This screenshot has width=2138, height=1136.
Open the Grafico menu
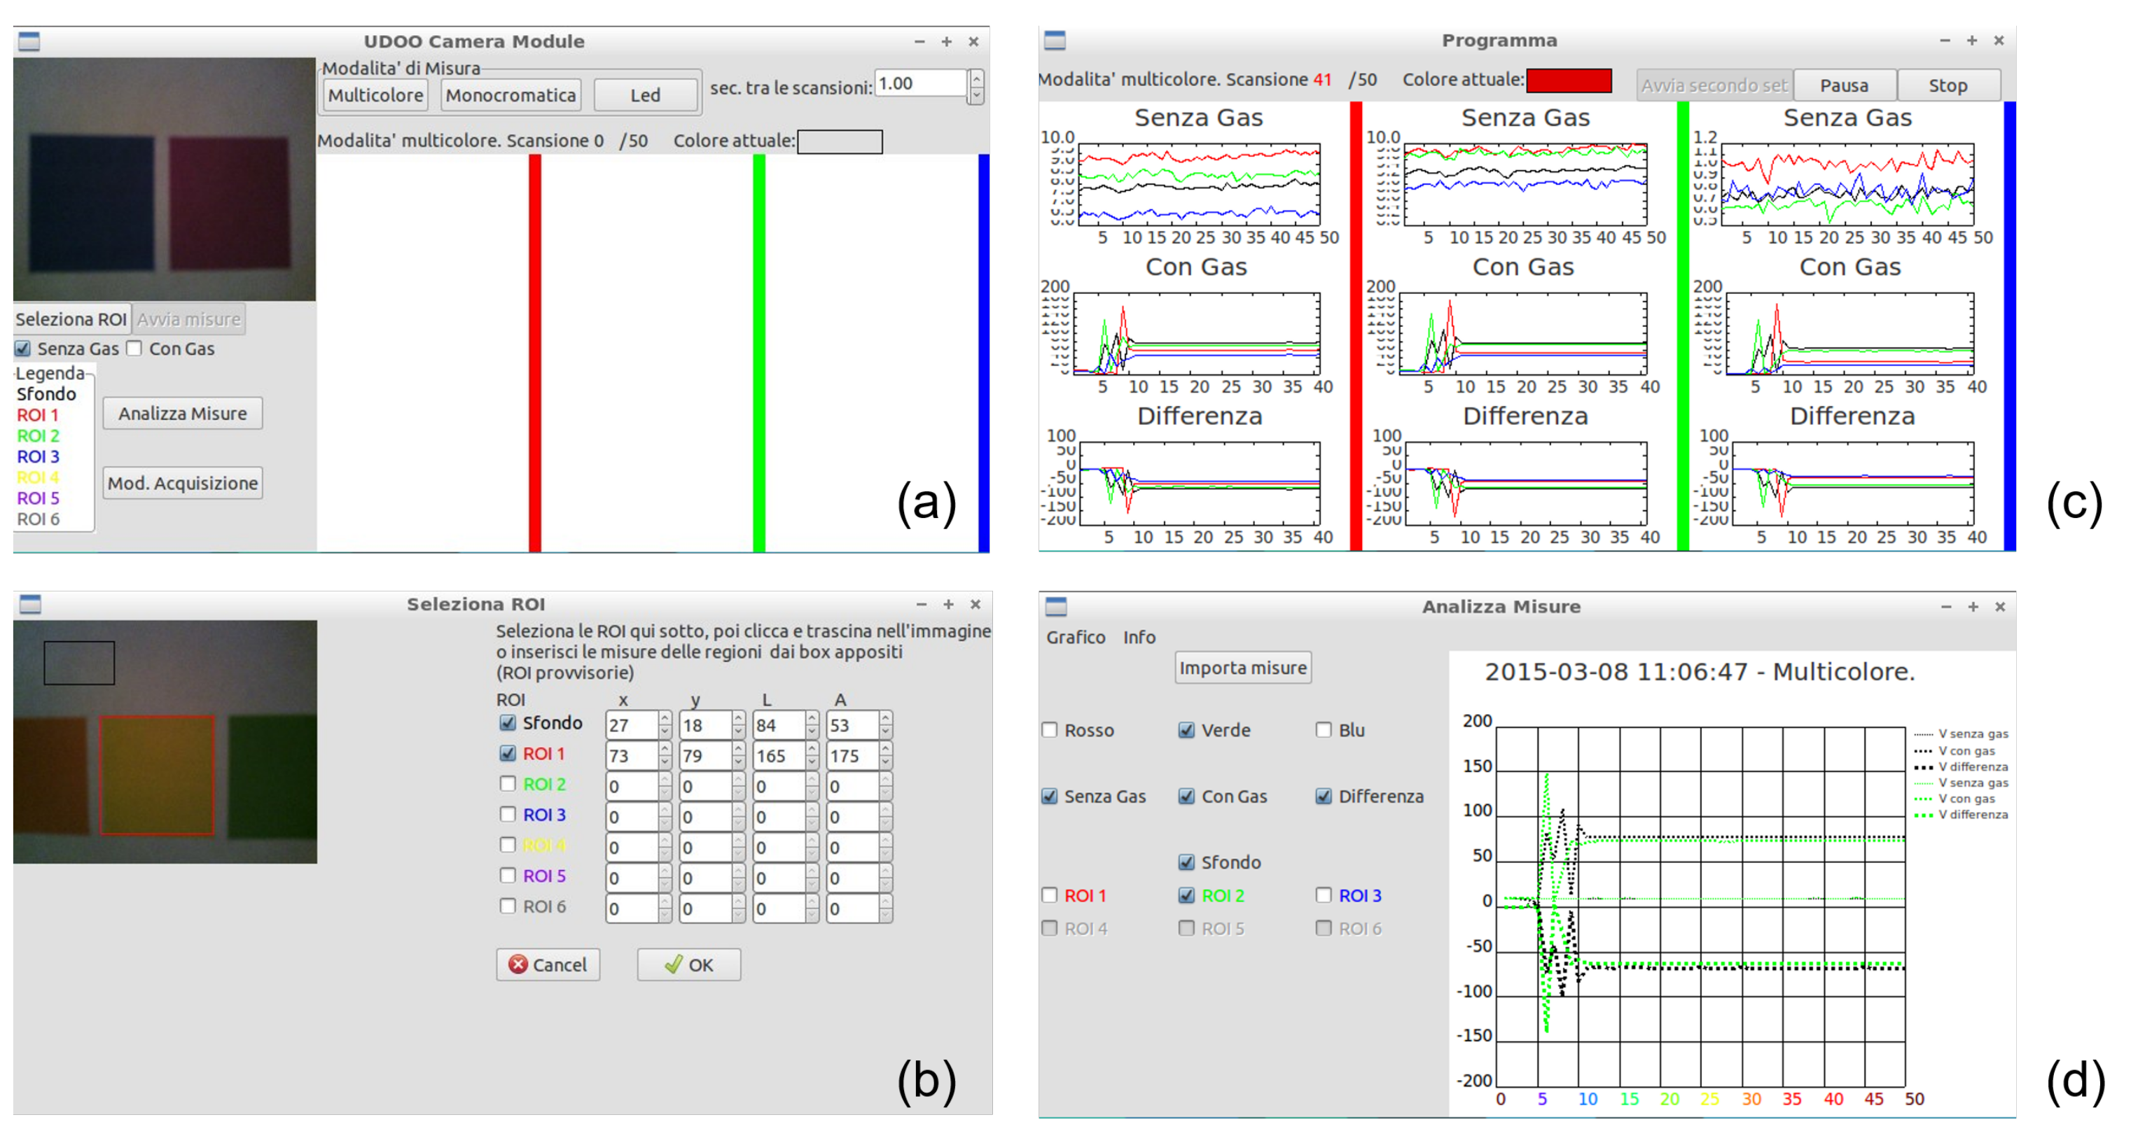1075,637
